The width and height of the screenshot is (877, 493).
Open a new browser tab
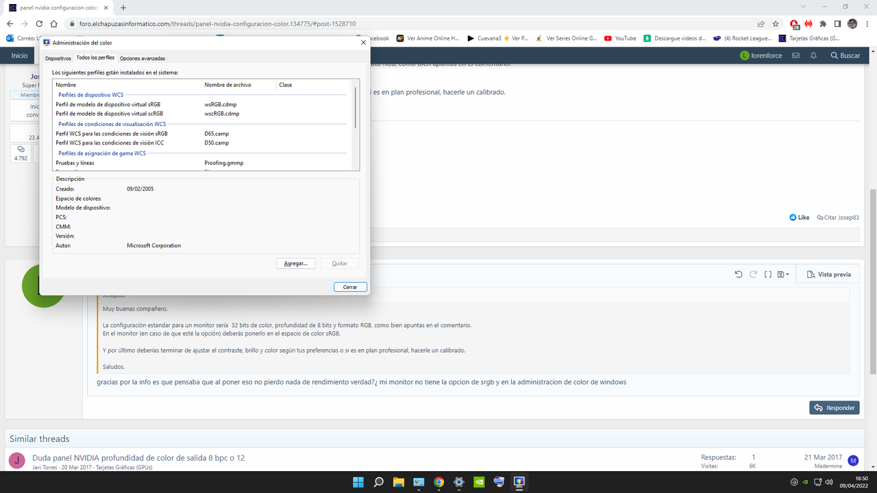coord(123,8)
